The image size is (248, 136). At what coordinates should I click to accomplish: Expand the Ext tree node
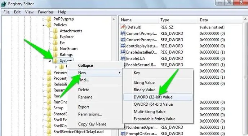pos(50,43)
